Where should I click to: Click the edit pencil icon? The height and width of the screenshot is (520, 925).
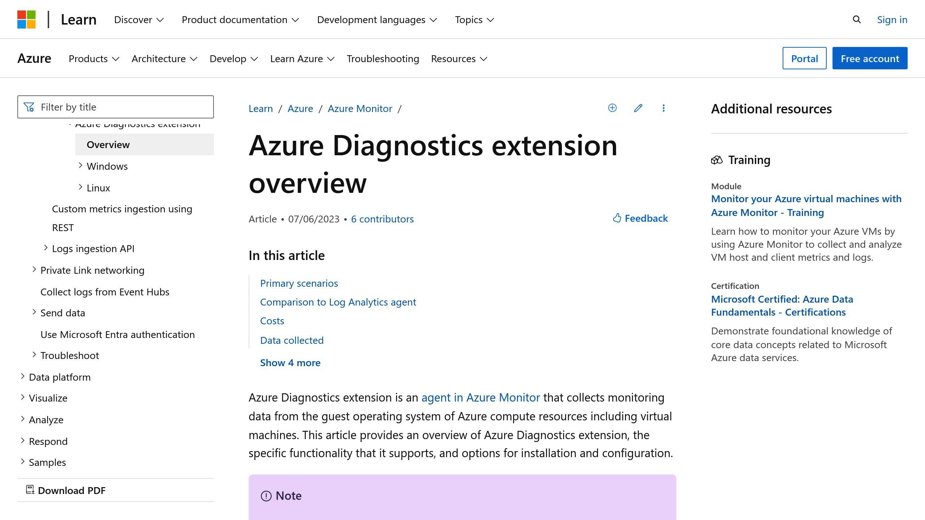point(638,108)
